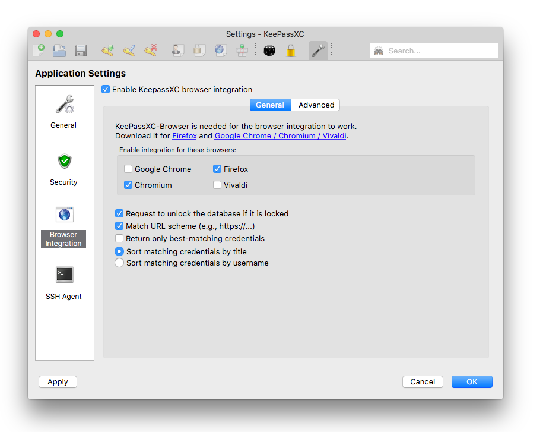Lock databases with the padlock icon
Screen dimensions: 543x432
(291, 51)
